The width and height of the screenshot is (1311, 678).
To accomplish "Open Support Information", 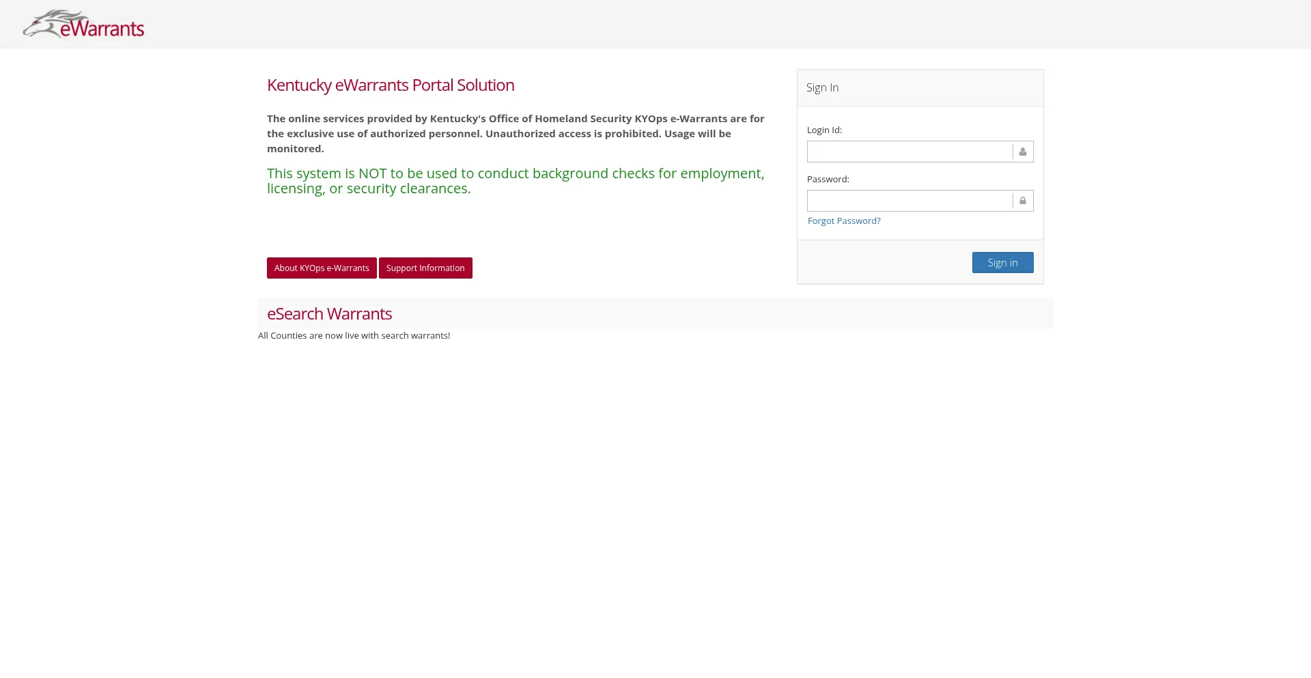I will point(425,268).
